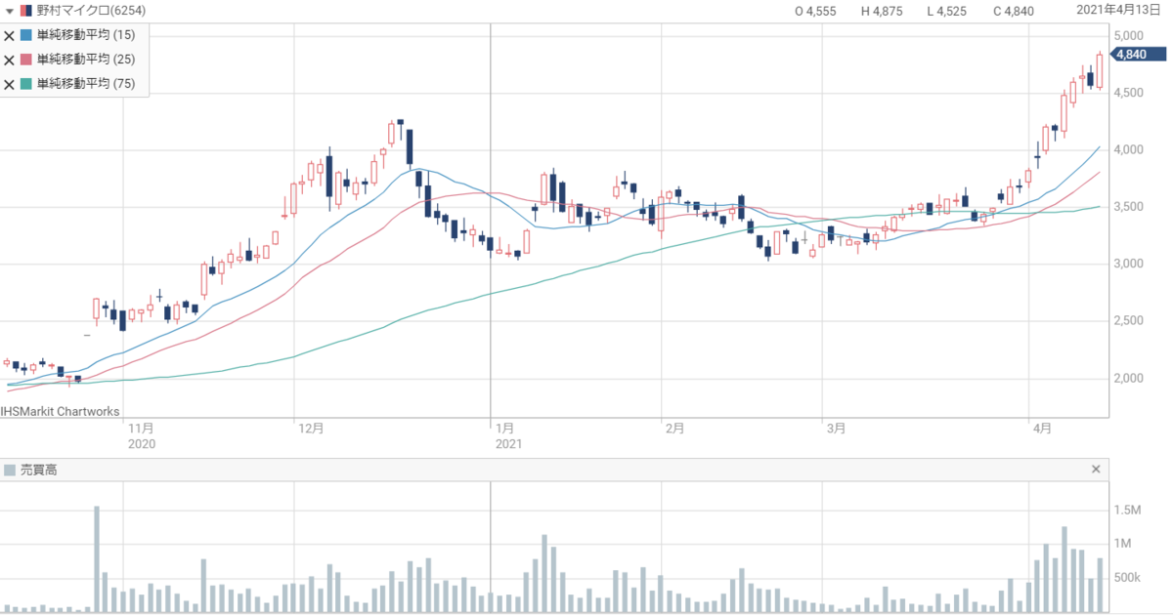Click the 5,000 price axis label
1173x615 pixels.
click(1131, 36)
